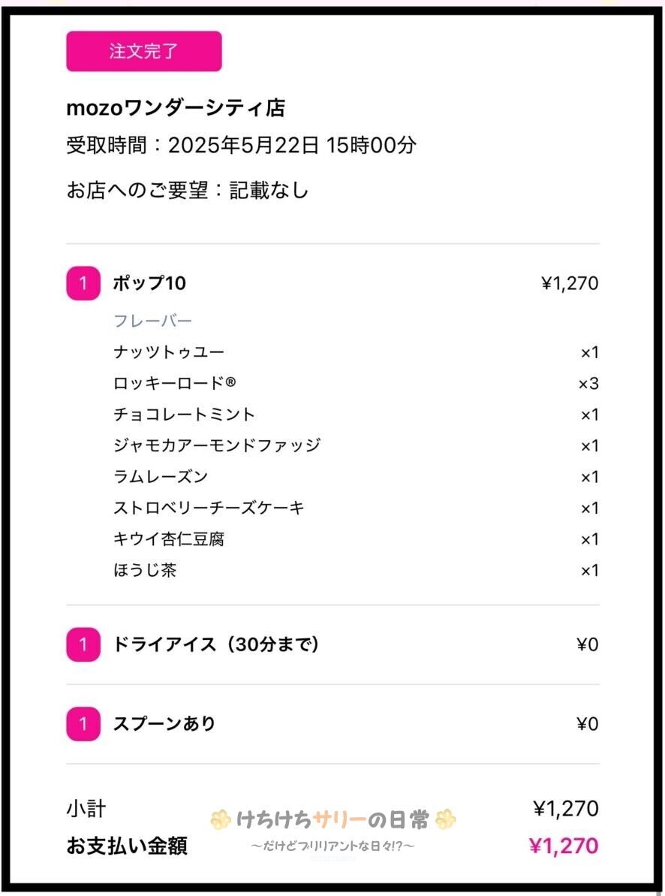Viewport: 665px width, 896px height.
Task: Click the ストロベリーチーズケーキ flavor
Action: click(x=209, y=508)
